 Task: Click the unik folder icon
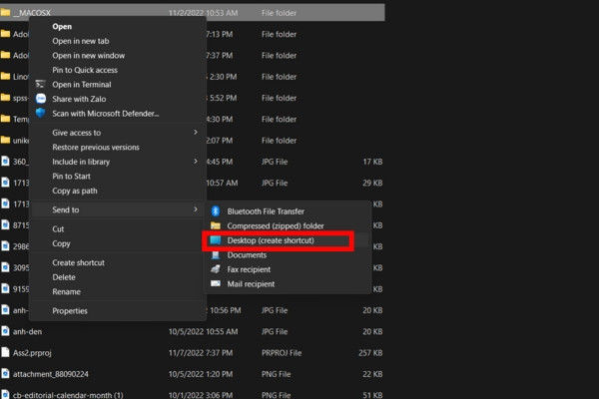point(5,140)
